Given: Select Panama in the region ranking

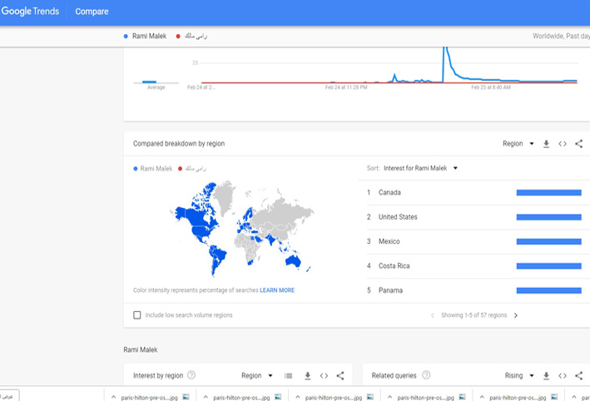Looking at the screenshot, I should (390, 290).
